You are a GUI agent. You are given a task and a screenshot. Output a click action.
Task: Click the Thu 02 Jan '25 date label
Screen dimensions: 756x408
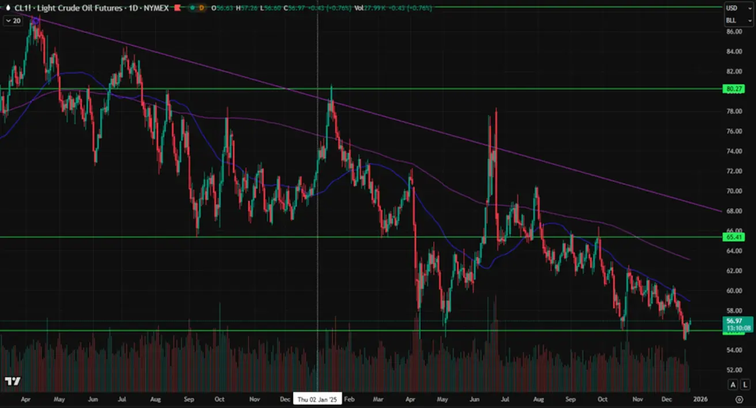click(x=317, y=399)
